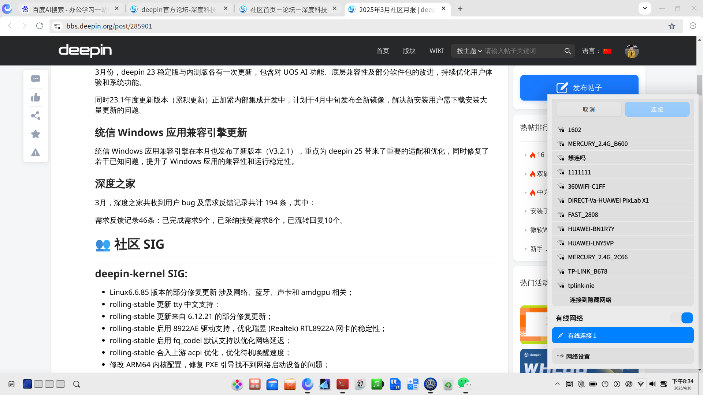Screen dimensions: 703x395
Task: Like the post with thumbs-up icon
Action: [36, 97]
